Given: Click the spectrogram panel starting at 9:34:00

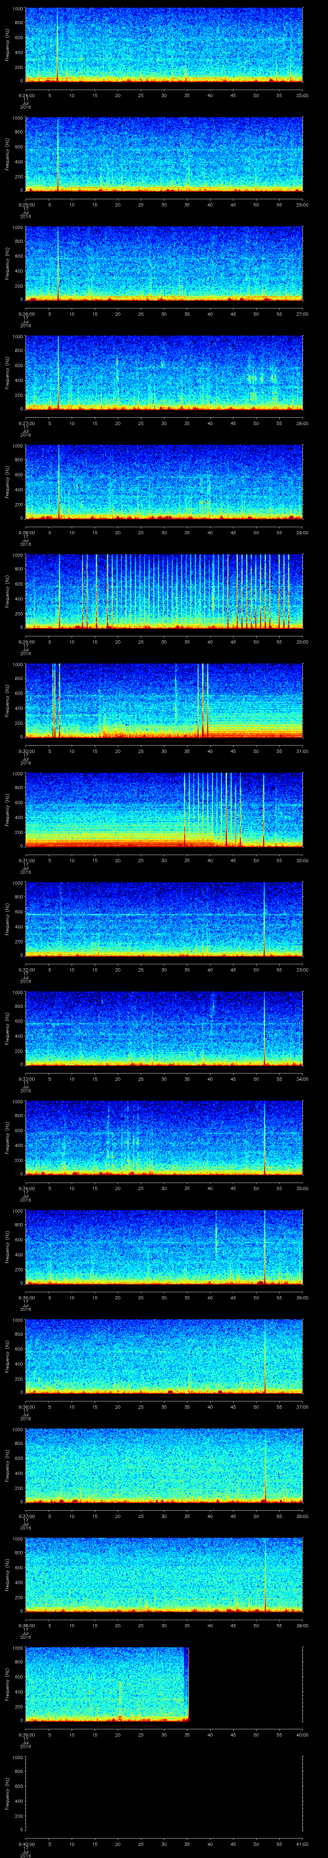Looking at the screenshot, I should click(x=164, y=1138).
